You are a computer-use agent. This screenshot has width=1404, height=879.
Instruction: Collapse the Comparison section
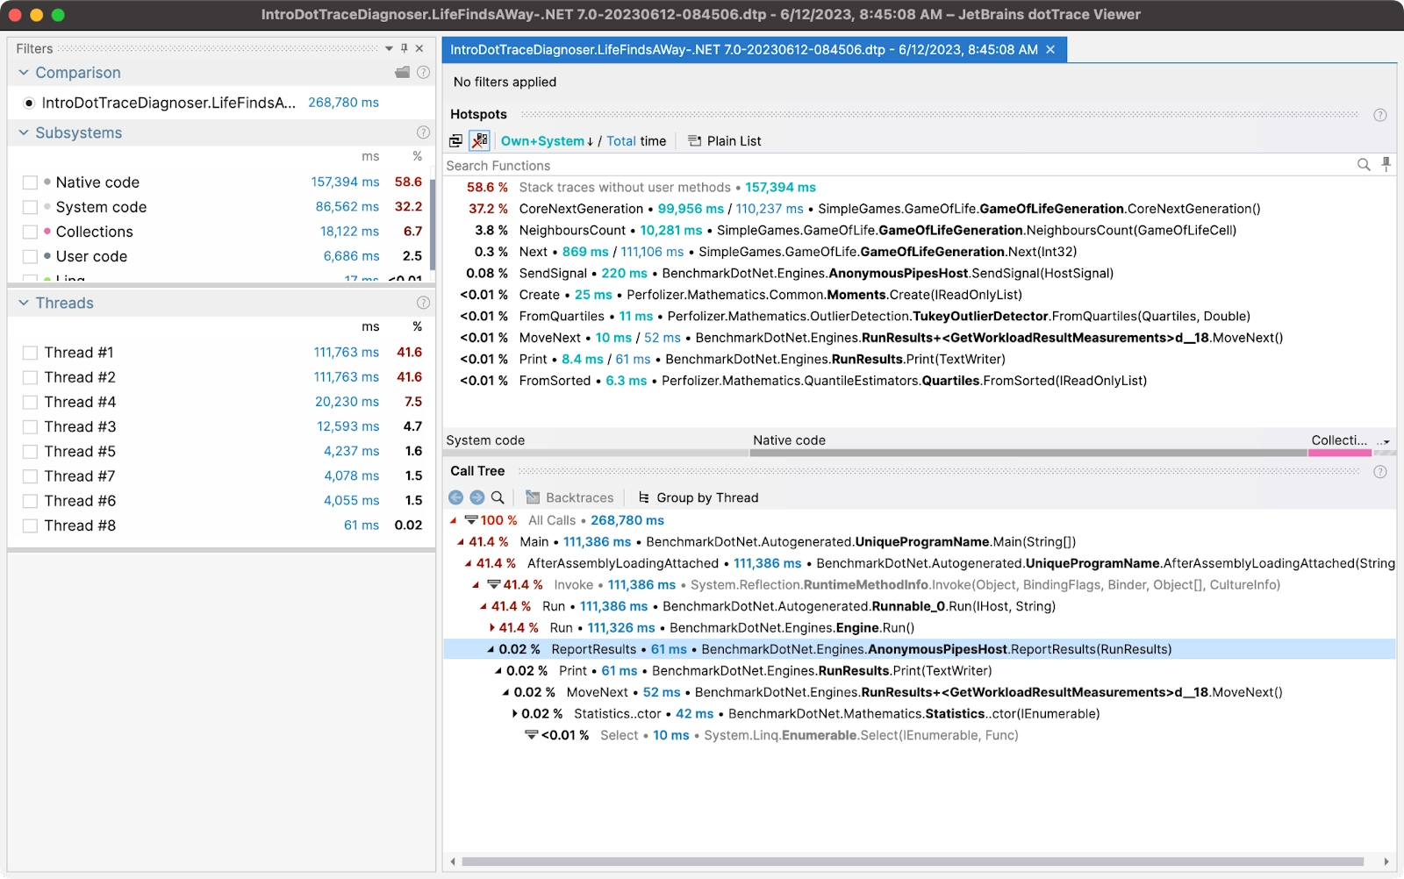24,73
